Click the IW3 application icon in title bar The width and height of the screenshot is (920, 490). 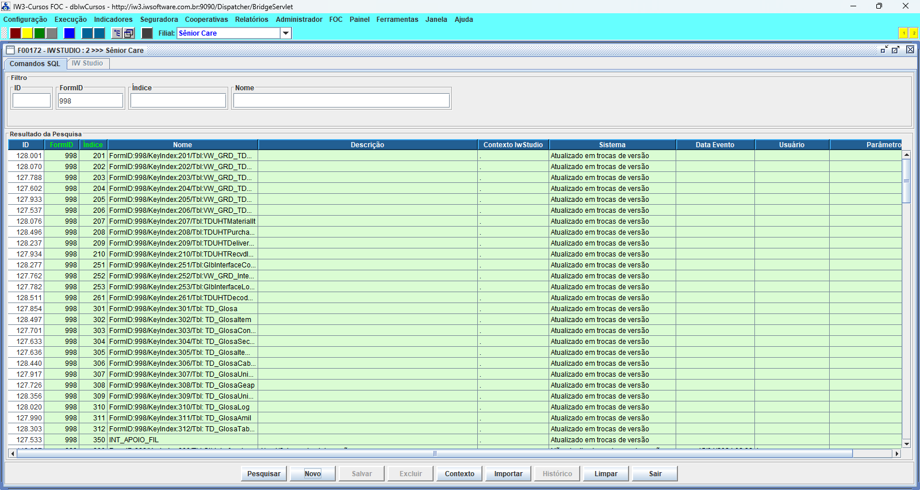(x=6, y=6)
